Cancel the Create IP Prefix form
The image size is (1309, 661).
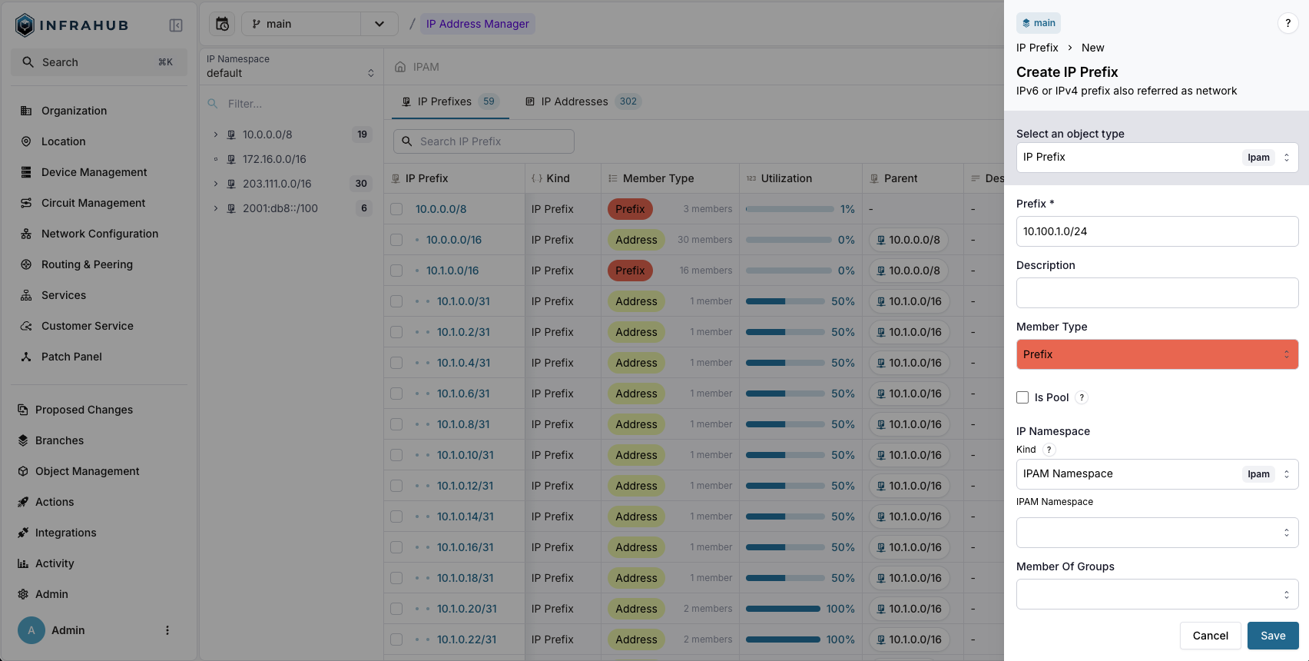point(1210,636)
